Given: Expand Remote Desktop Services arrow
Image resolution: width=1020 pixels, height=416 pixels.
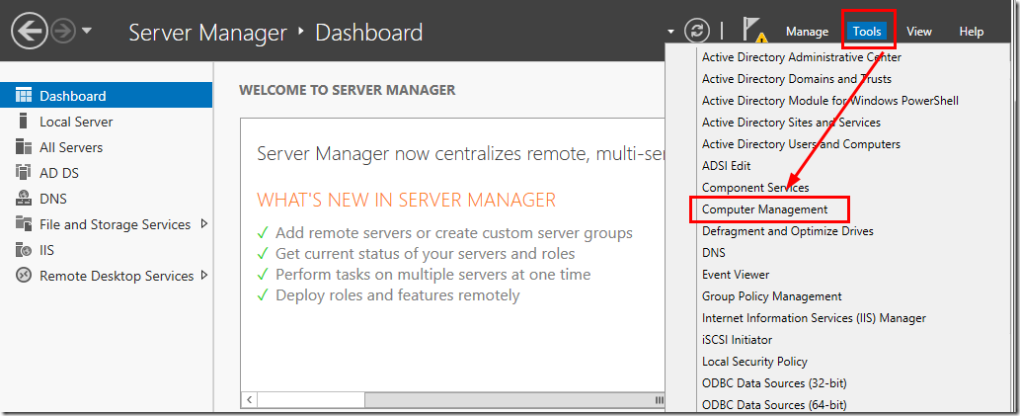Looking at the screenshot, I should coord(203,275).
